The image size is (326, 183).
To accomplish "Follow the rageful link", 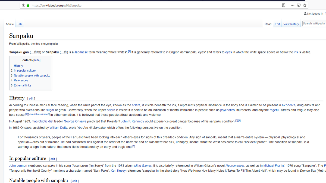I will coord(274,110).
